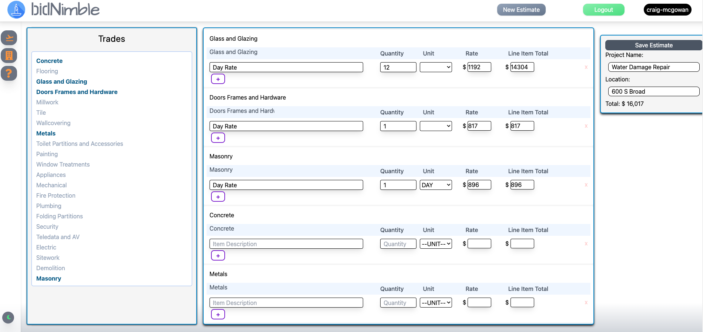The width and height of the screenshot is (703, 332).
Task: Select Doors Frames and Hardware trade
Action: point(77,92)
